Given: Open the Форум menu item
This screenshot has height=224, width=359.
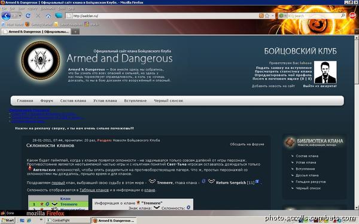Looking at the screenshot, I should coord(47,100).
